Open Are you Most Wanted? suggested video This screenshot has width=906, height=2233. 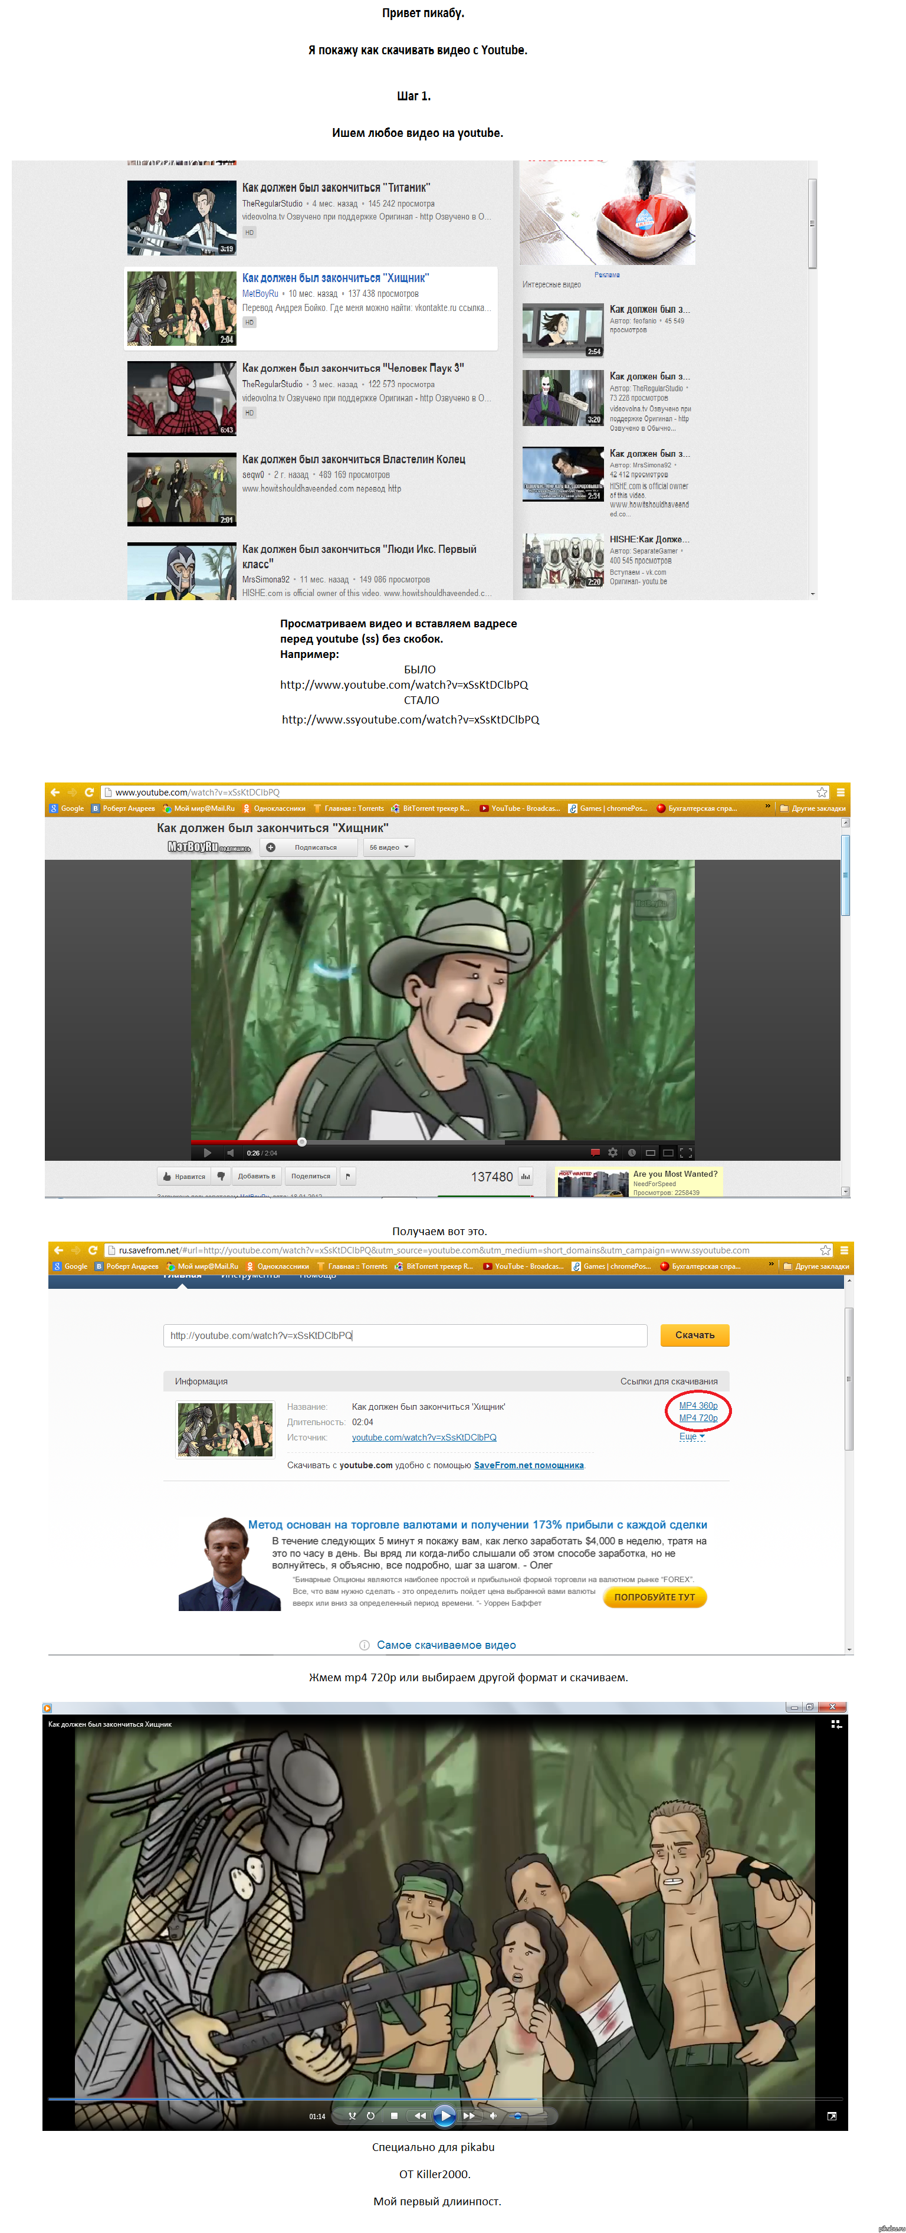coord(675,1174)
